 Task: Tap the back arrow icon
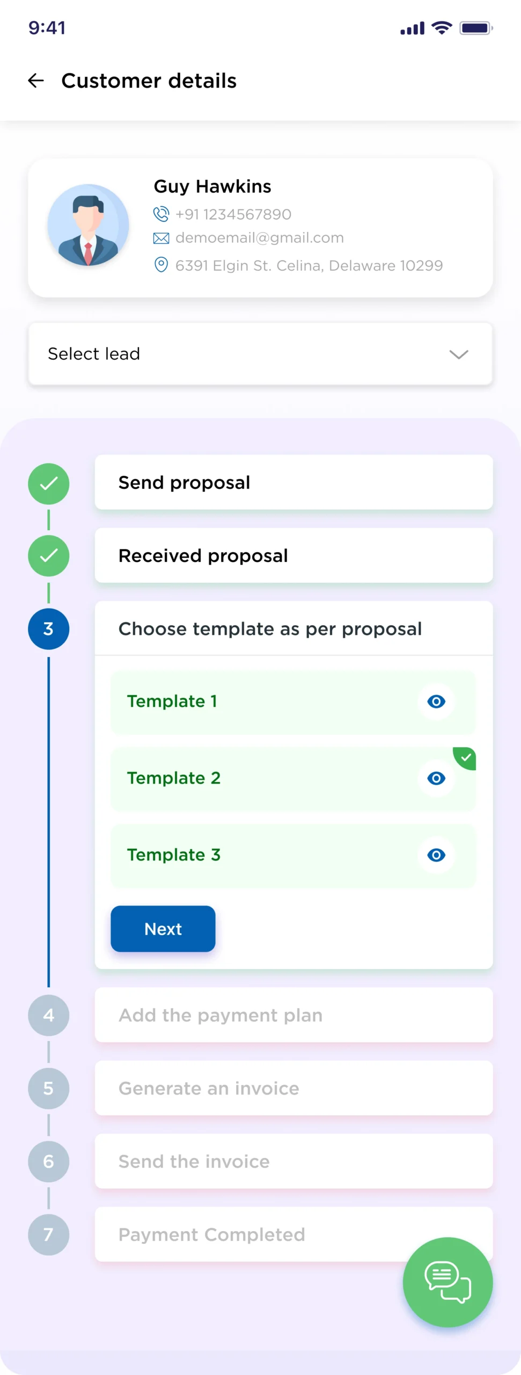(36, 81)
